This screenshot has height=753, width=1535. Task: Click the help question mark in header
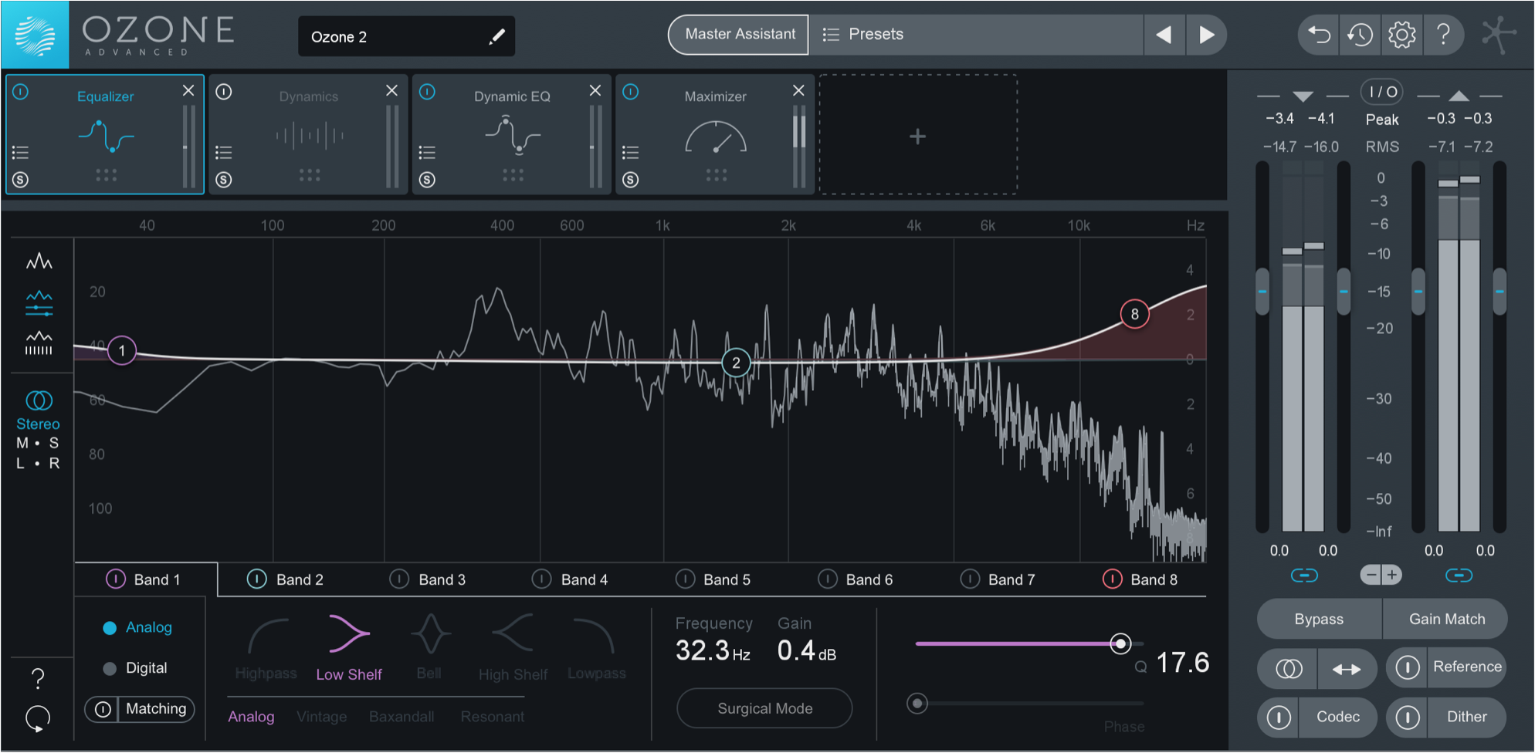coord(1443,35)
